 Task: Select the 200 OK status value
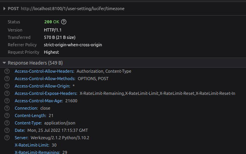tap(52, 22)
